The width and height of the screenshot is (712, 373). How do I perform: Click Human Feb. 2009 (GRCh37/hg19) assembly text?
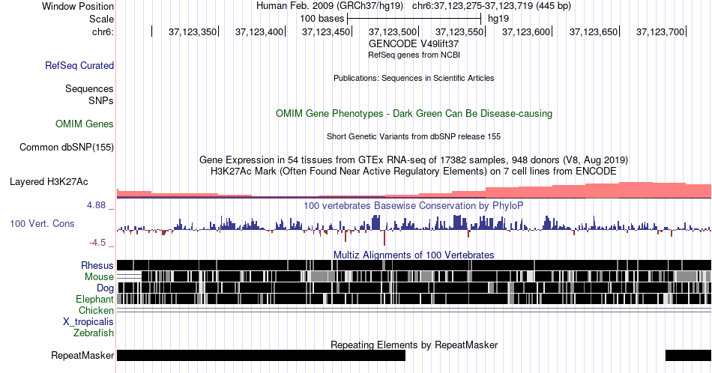(x=330, y=6)
